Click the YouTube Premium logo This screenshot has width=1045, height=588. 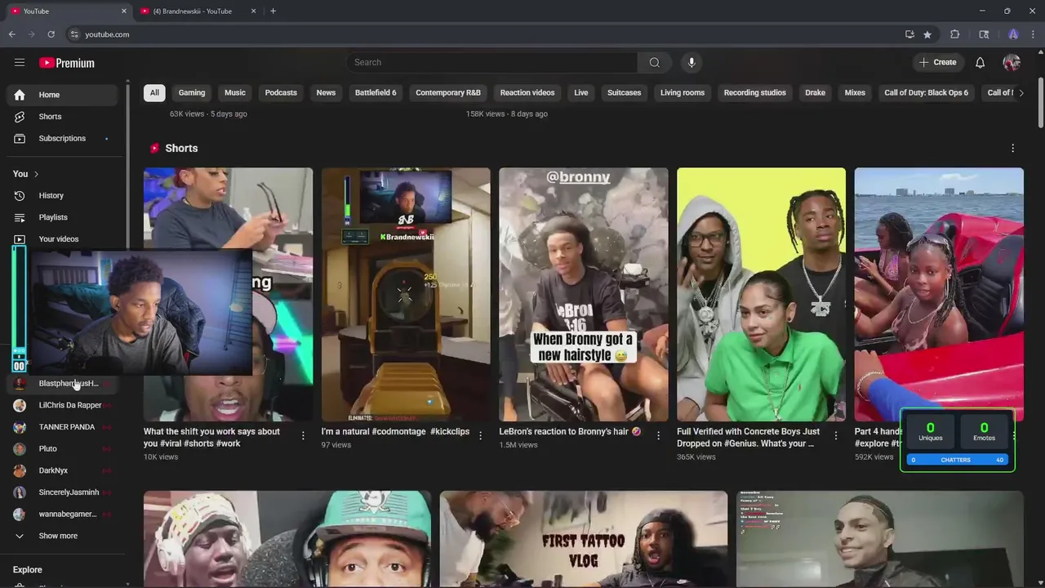(x=67, y=63)
